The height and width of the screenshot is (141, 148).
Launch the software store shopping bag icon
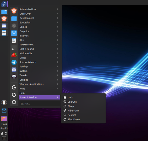pyautogui.click(x=14, y=33)
